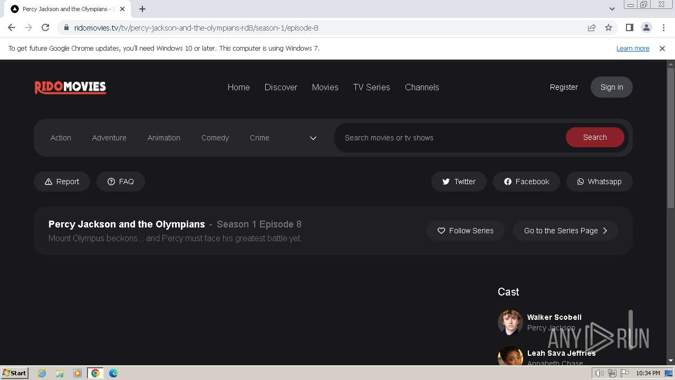
Task: Click the Action Center flag icon
Action: (x=625, y=373)
